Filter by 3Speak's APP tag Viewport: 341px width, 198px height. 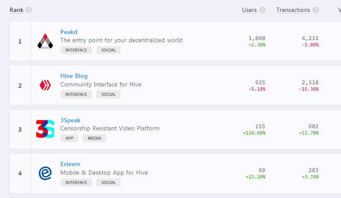69,138
